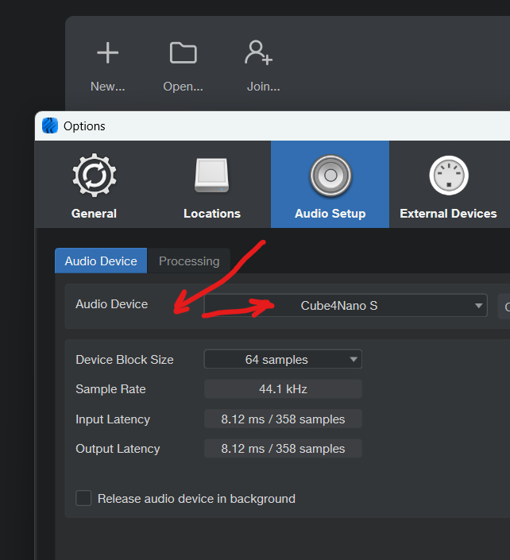Click the Studio One logo in Options titlebar
This screenshot has height=560, width=510.
pos(50,126)
